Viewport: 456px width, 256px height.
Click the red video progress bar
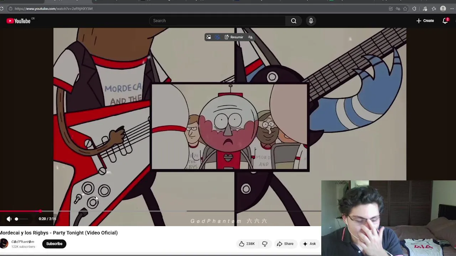20,211
